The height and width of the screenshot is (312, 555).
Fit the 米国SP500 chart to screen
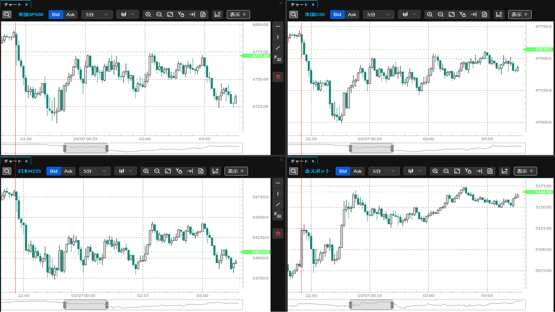tap(170, 14)
